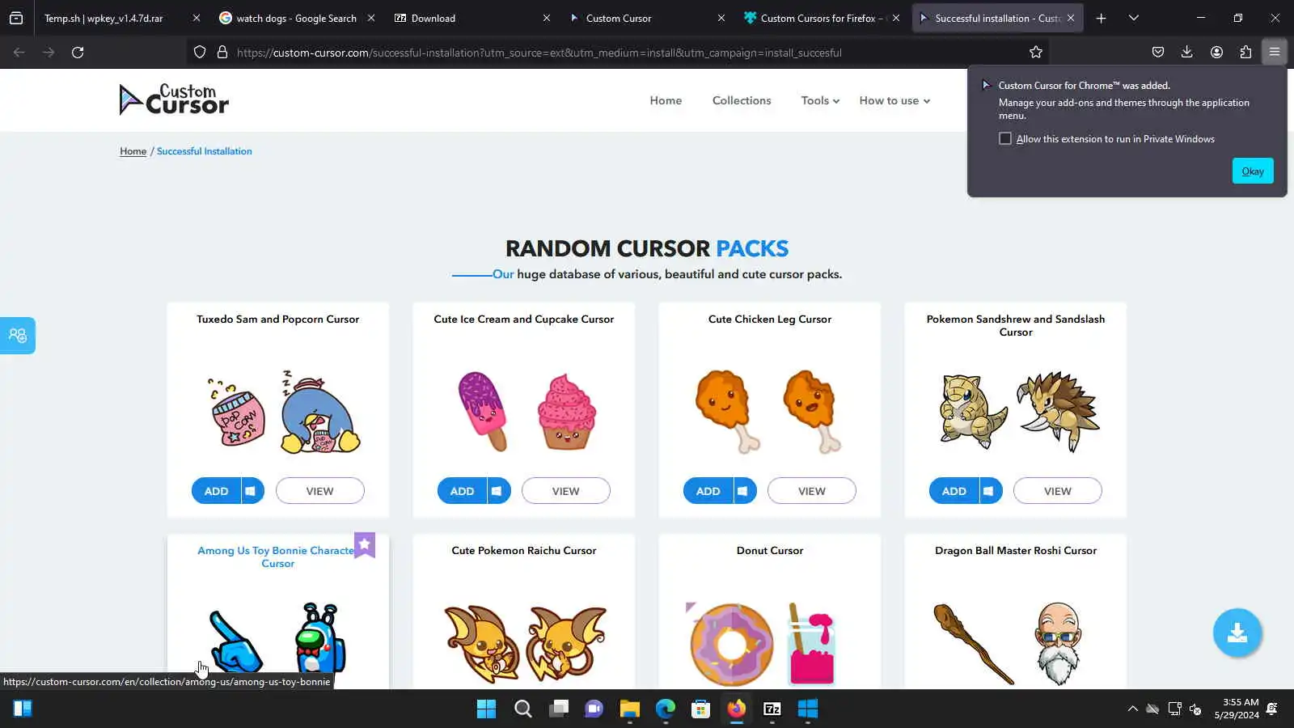The image size is (1294, 728).
Task: Open the taskbar clock showing 3:55 AM
Action: tap(1237, 709)
